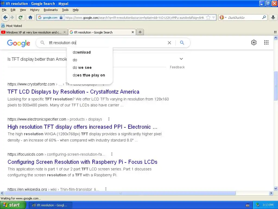Click the padlock site security icon

pyautogui.click(x=61, y=17)
